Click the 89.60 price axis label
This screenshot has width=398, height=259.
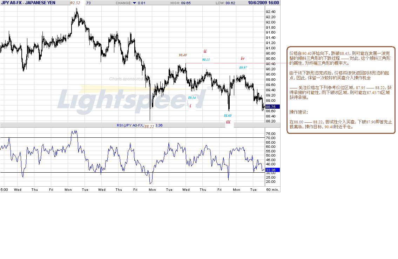coord(271,85)
